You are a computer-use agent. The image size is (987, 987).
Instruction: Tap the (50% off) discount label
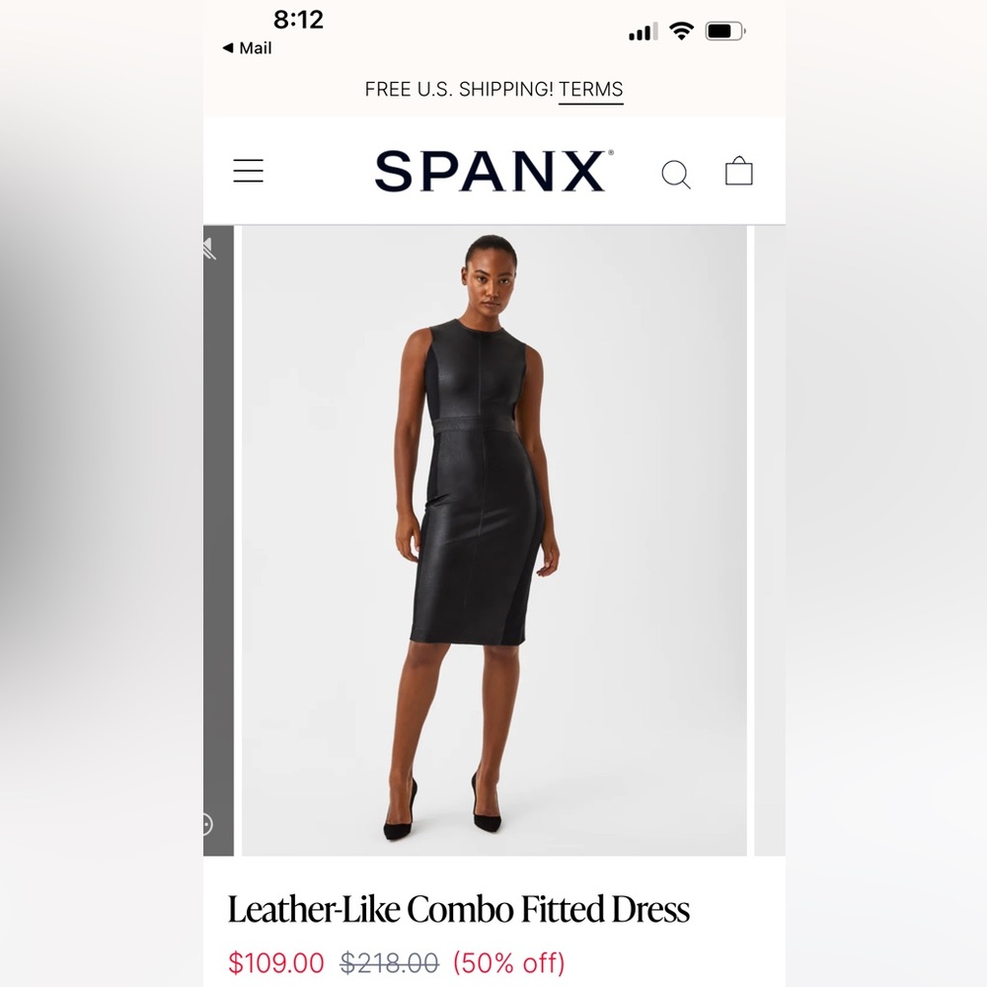pos(509,963)
